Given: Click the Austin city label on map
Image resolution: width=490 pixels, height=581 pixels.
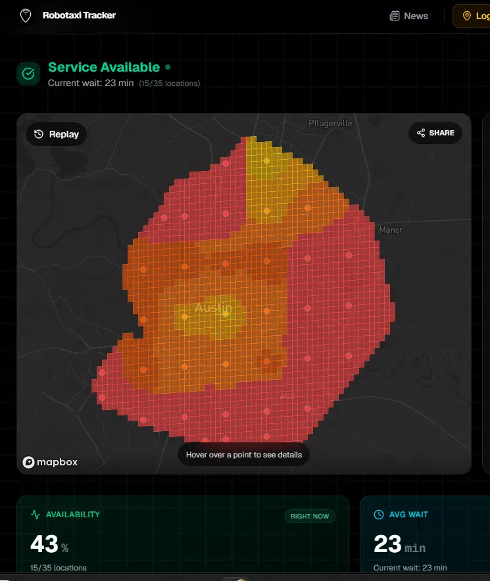Looking at the screenshot, I should [213, 308].
